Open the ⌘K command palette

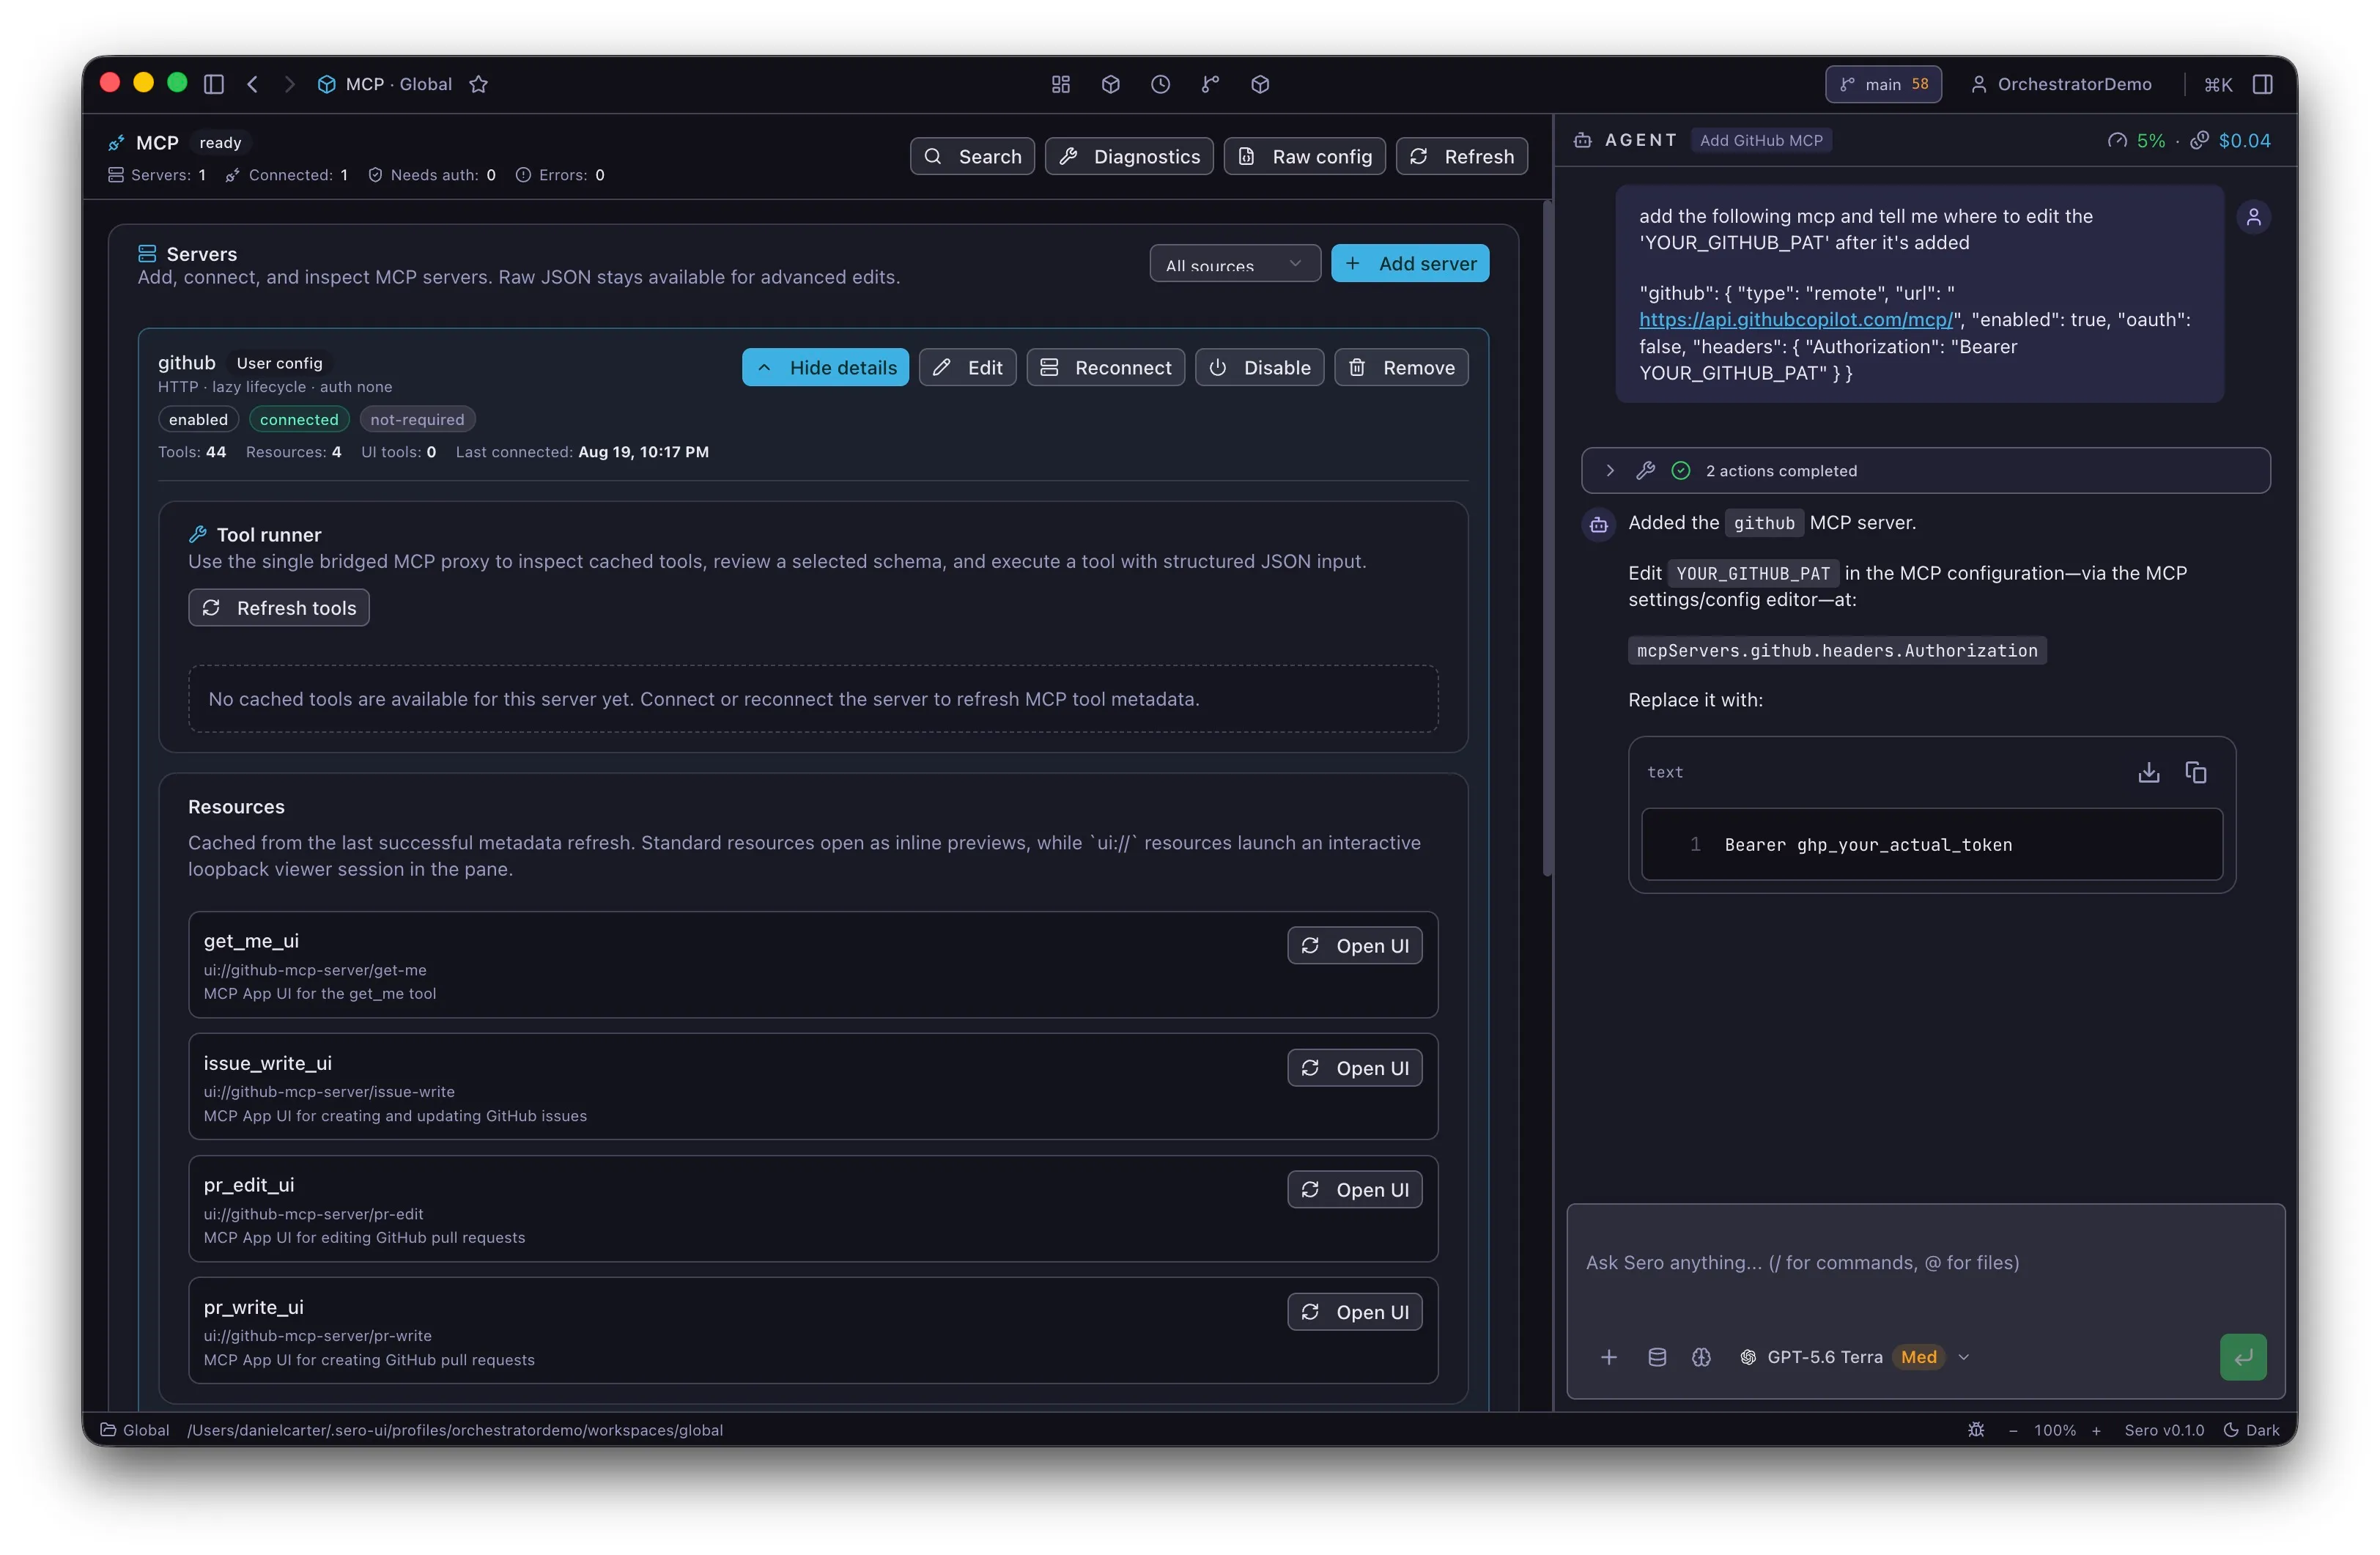[2218, 84]
